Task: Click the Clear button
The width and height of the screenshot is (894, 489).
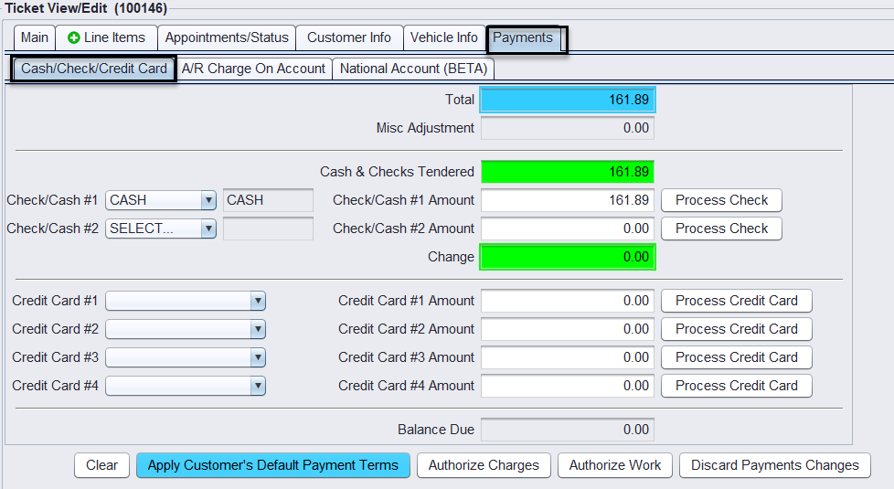Action: pos(101,465)
